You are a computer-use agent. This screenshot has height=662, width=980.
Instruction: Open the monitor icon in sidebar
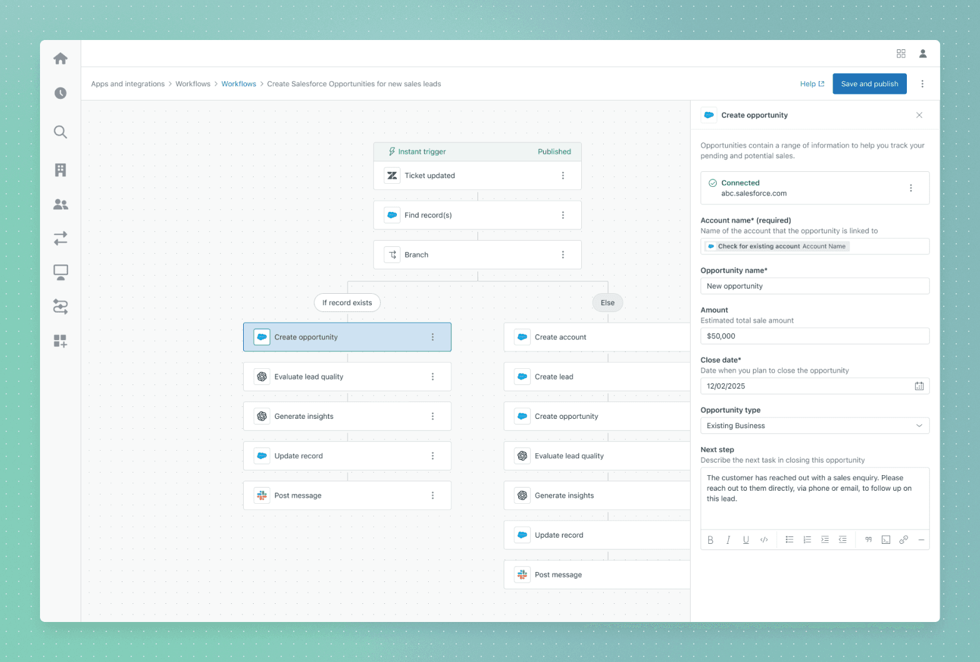[x=61, y=273]
